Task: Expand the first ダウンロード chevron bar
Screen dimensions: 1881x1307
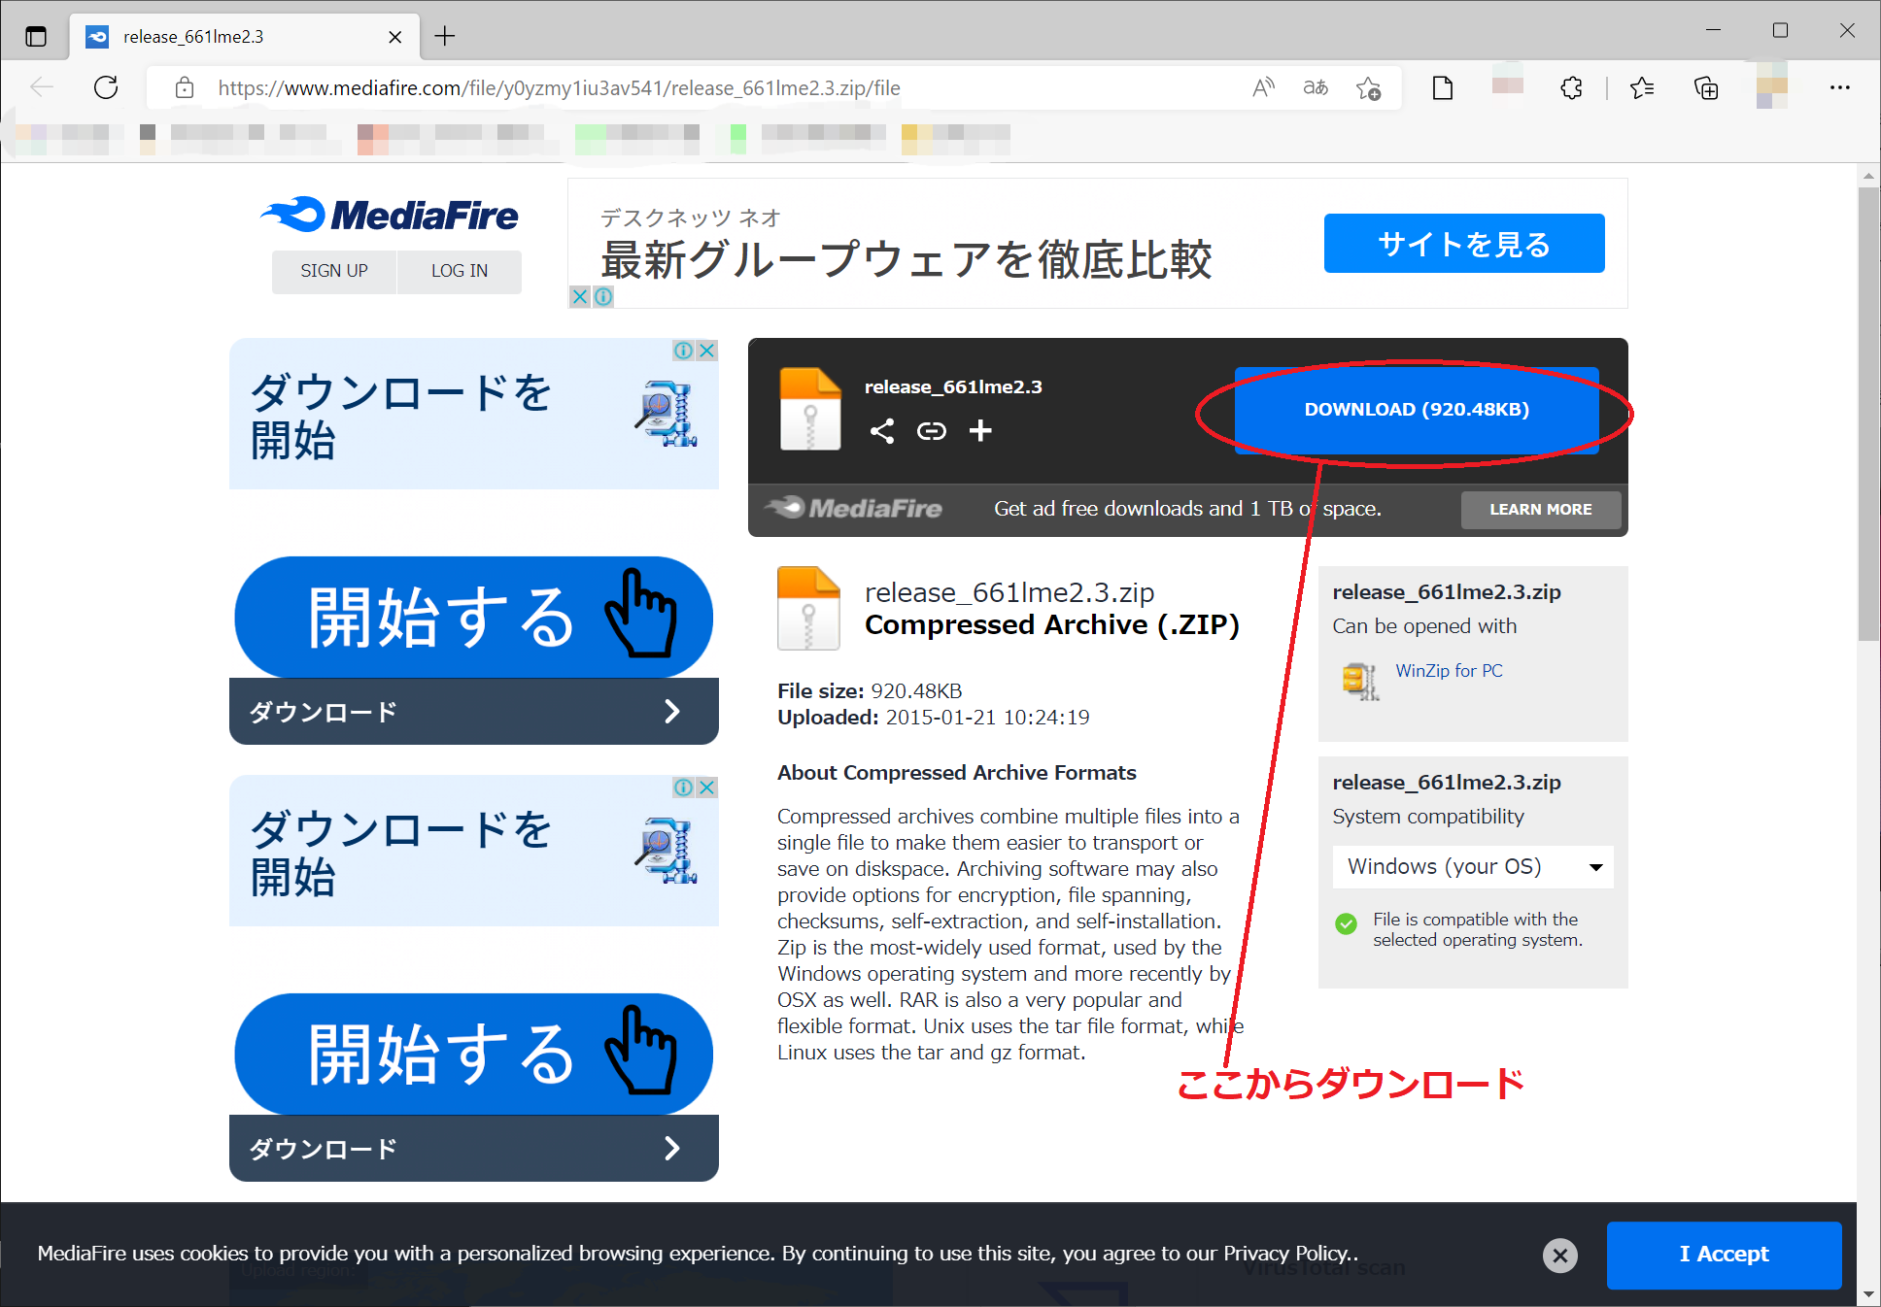Action: pyautogui.click(x=474, y=712)
